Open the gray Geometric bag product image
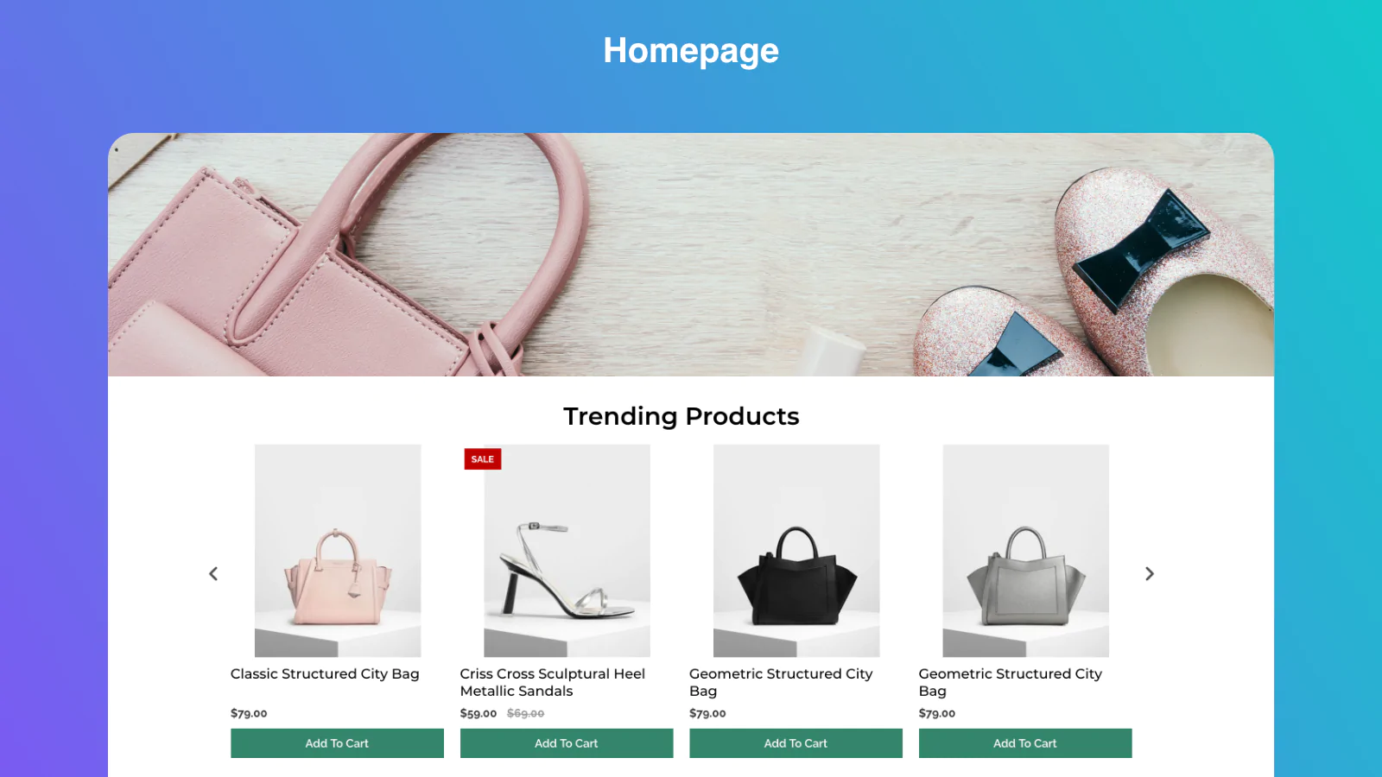Image resolution: width=1382 pixels, height=777 pixels. pyautogui.click(x=1025, y=551)
